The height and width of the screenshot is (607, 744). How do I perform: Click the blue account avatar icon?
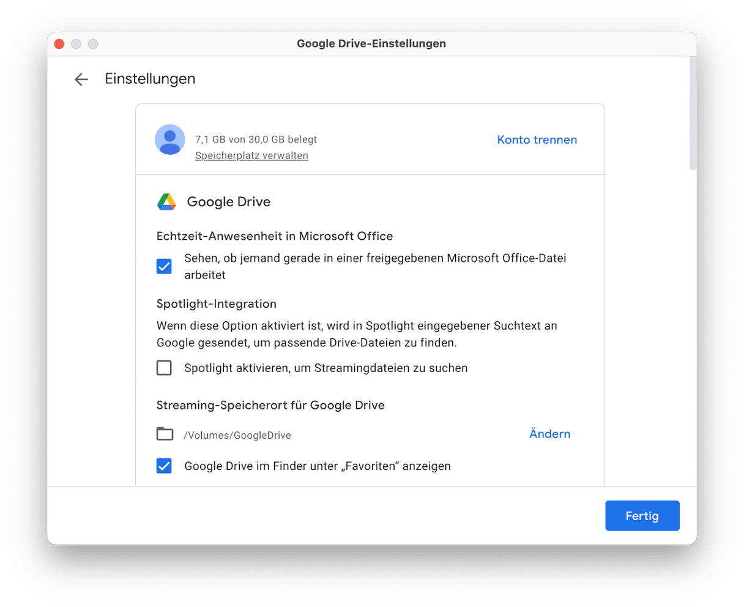pyautogui.click(x=170, y=140)
